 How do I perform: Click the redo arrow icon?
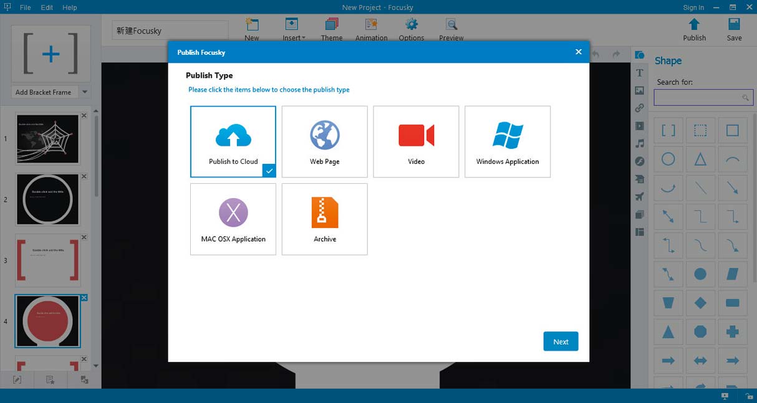(x=616, y=54)
